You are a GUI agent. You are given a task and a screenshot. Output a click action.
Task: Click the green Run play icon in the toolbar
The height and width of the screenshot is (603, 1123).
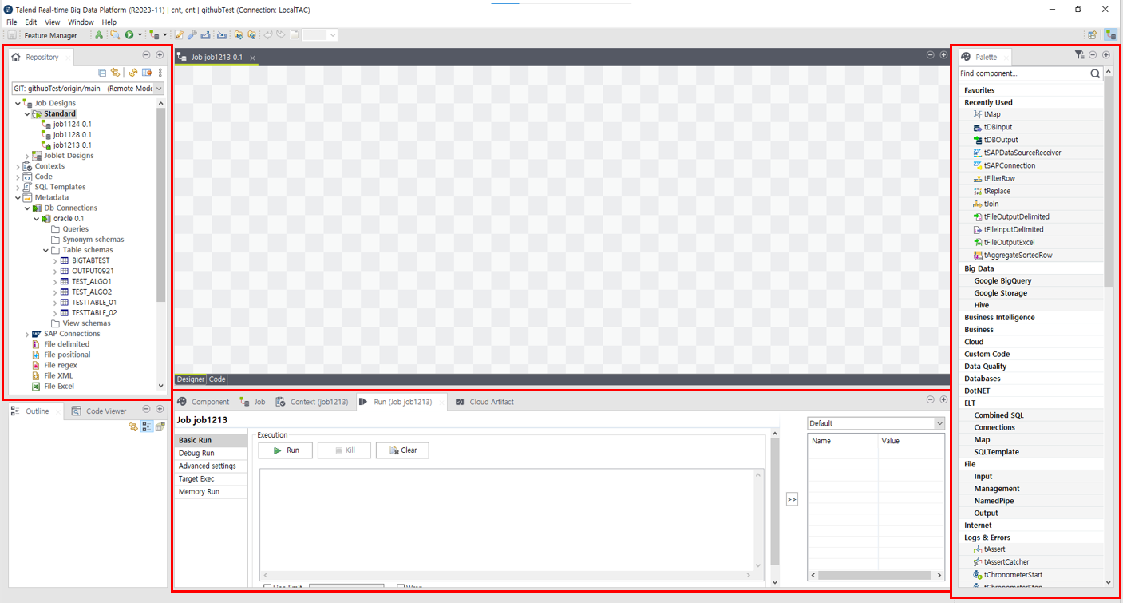[x=129, y=35]
